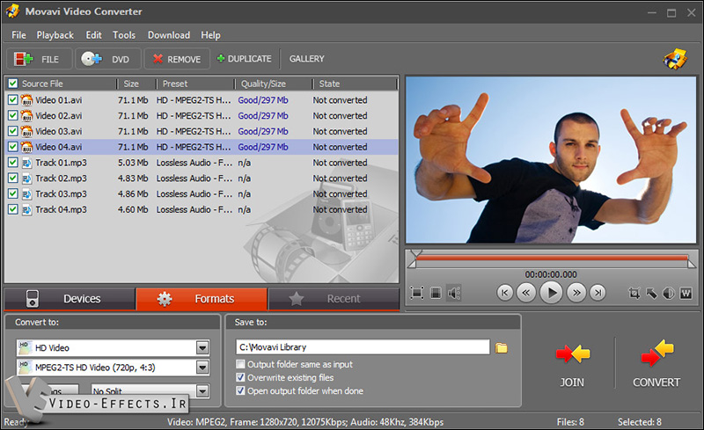This screenshot has height=430, width=704.
Task: Click the Video 01.avi file icon
Action: click(27, 100)
